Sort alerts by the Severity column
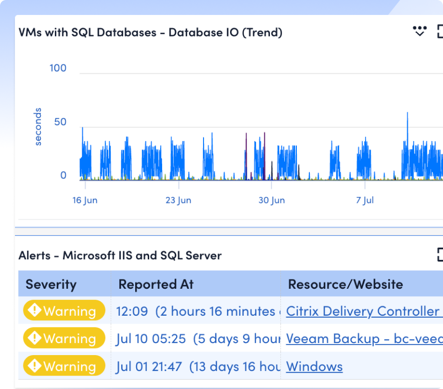This screenshot has height=389, width=443. [51, 284]
